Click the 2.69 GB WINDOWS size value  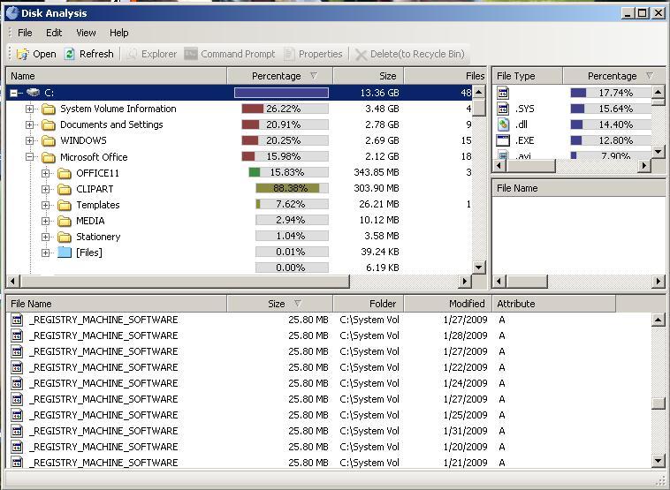coord(382,140)
